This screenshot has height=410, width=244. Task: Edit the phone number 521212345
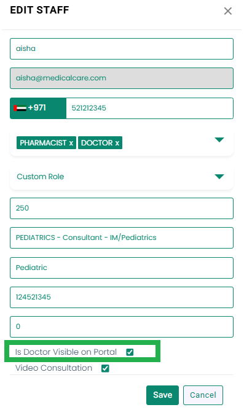click(149, 108)
